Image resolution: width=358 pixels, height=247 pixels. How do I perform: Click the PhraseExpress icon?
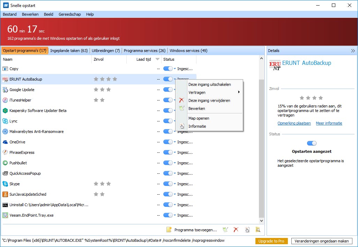pyautogui.click(x=5, y=152)
